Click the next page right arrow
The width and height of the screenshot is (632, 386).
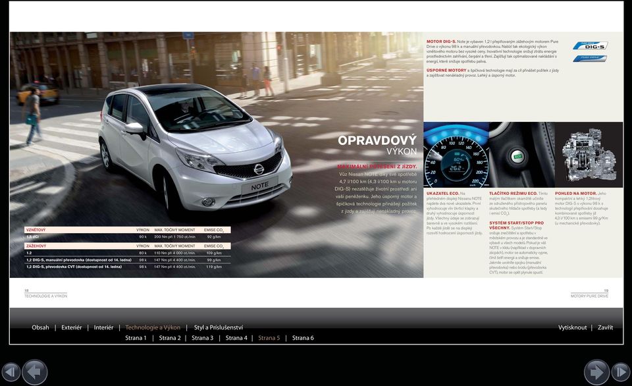596,372
